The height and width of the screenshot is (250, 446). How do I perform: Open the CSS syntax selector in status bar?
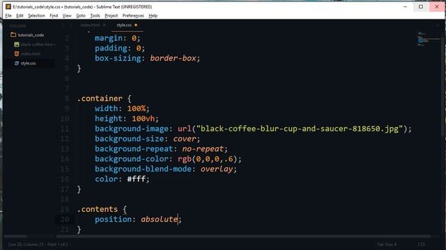pyautogui.click(x=422, y=244)
